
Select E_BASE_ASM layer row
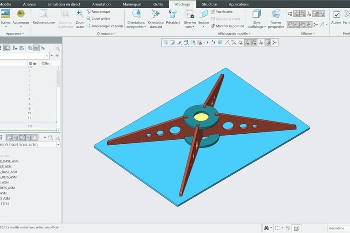[x=9, y=161]
